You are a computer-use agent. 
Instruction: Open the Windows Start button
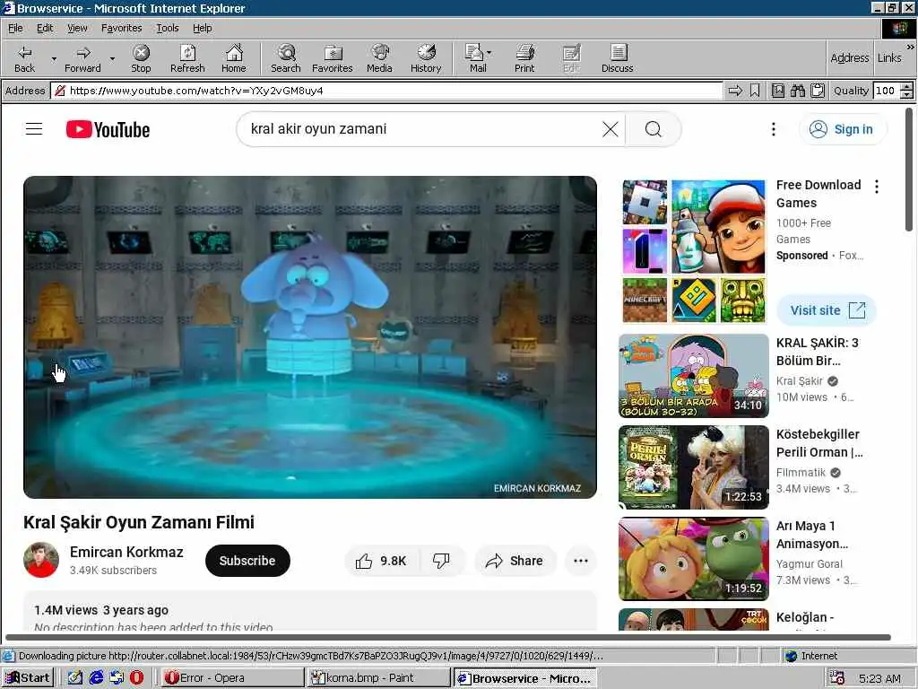28,678
